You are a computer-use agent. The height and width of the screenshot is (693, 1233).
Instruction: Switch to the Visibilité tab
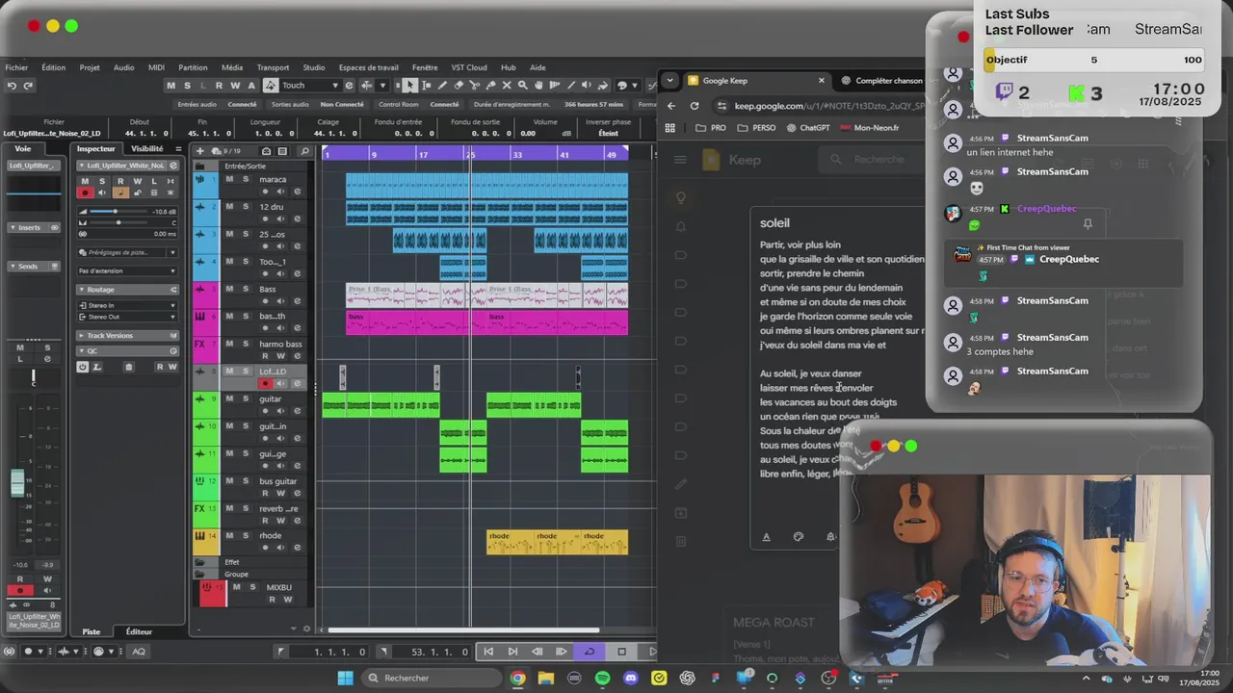coord(147,149)
